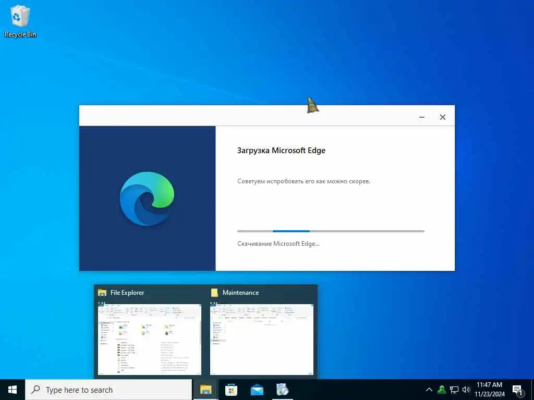Click the File Explorer taskbar icon
The width and height of the screenshot is (534, 400).
click(x=205, y=390)
